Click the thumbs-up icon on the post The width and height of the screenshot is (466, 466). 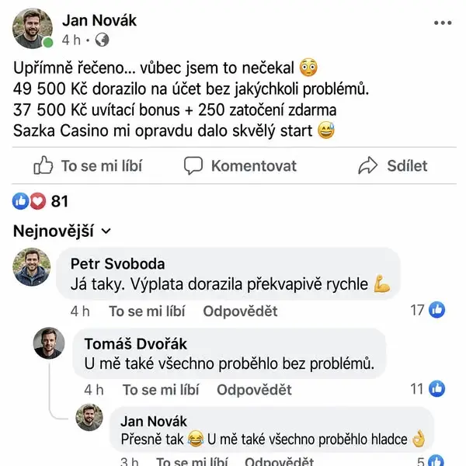[43, 165]
